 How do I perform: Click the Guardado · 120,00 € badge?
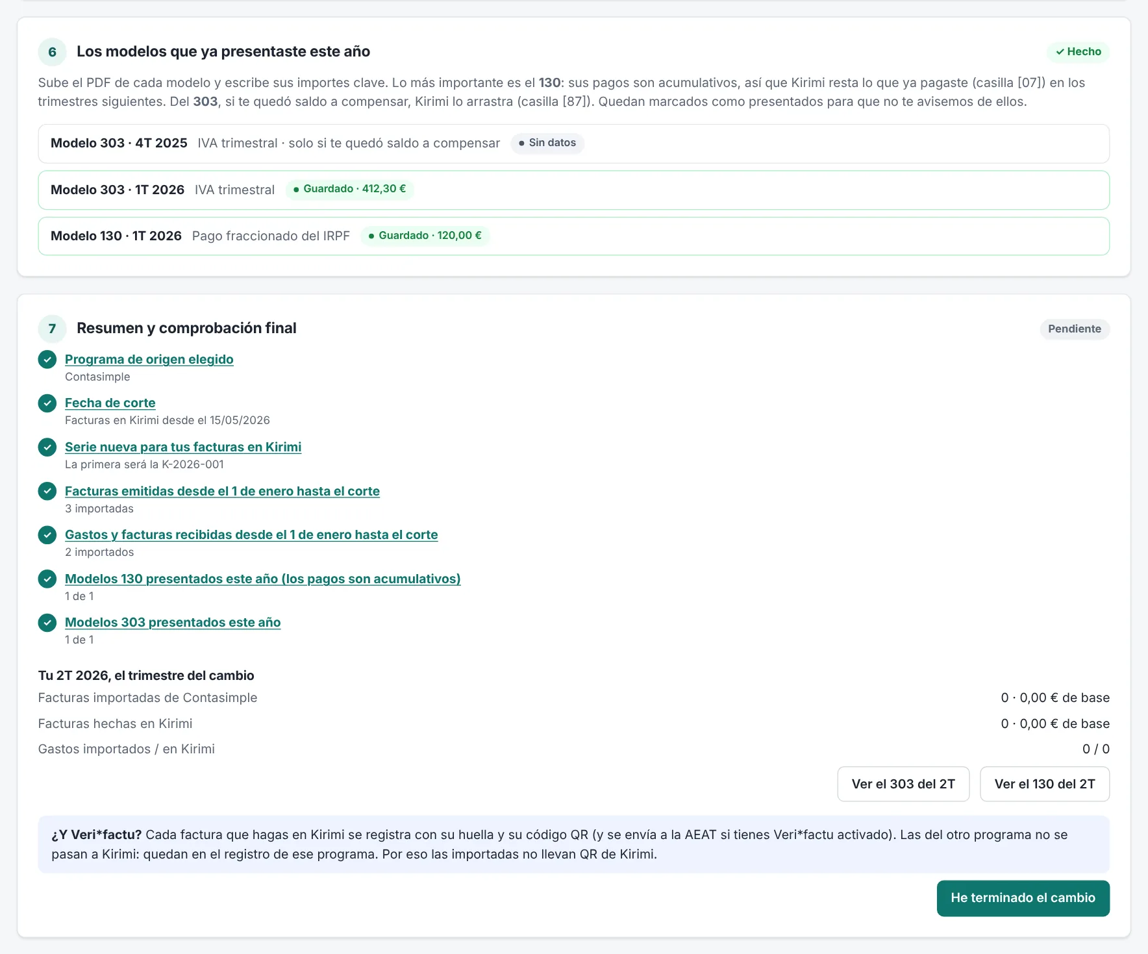point(425,236)
